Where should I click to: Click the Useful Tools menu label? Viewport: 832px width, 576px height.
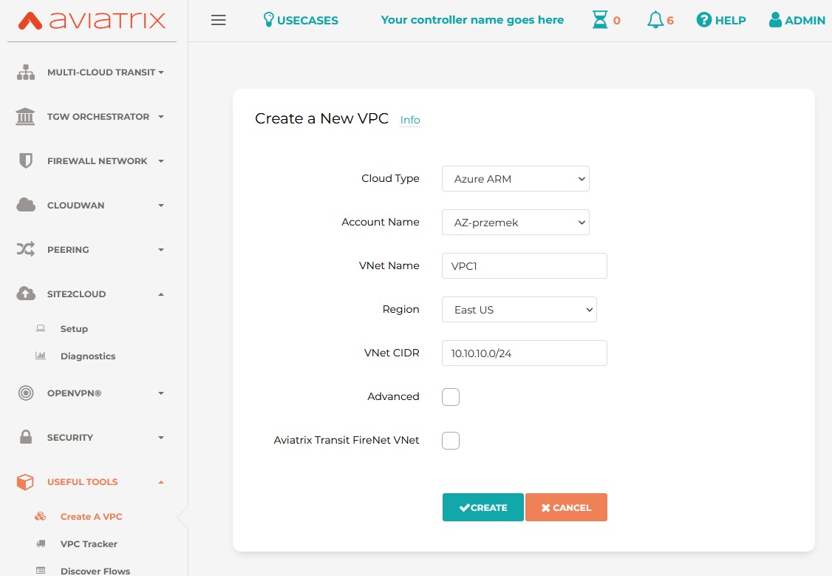pyautogui.click(x=82, y=482)
